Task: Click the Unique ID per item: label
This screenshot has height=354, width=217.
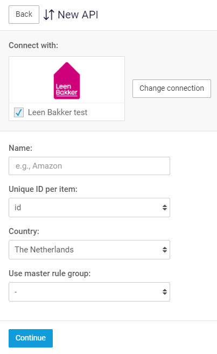Action: point(43,189)
